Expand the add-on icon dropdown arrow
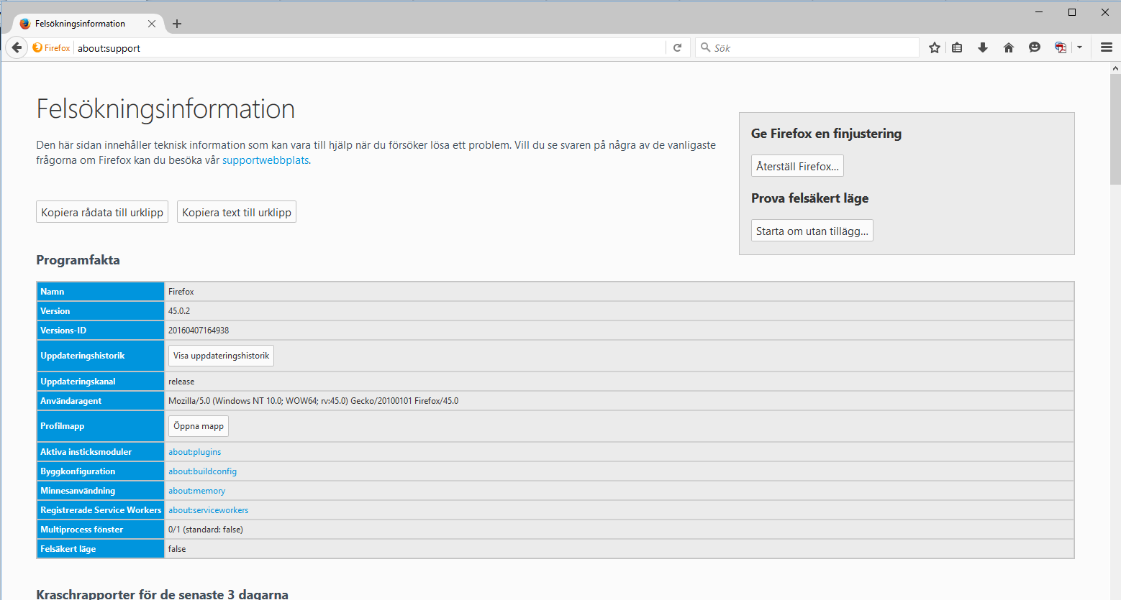 click(1079, 47)
